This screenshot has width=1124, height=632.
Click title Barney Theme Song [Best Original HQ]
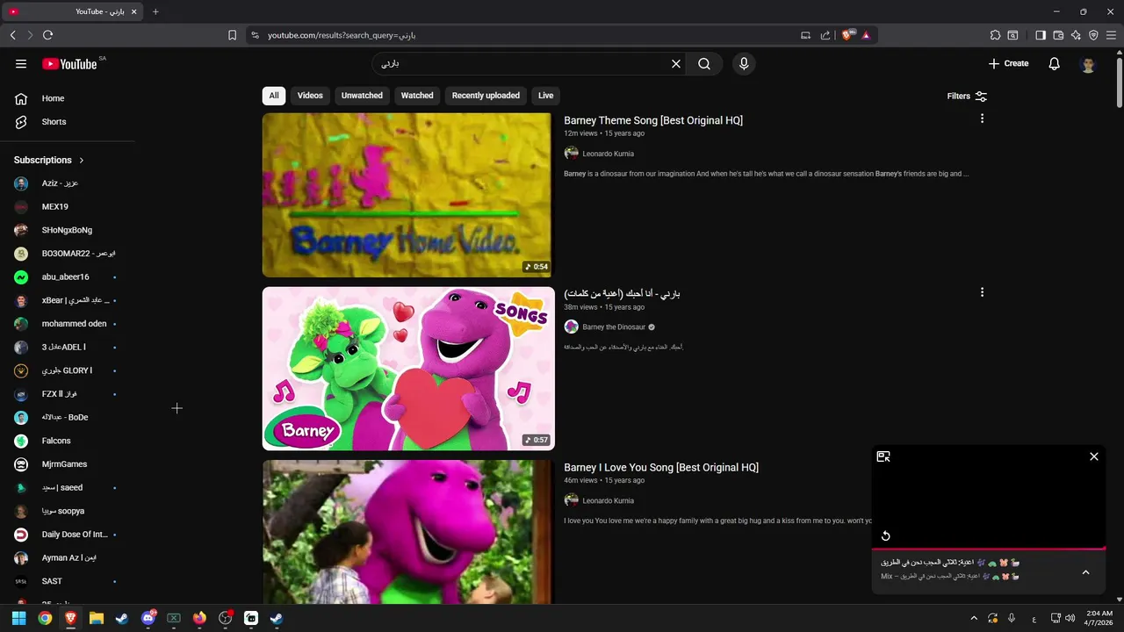click(x=653, y=120)
